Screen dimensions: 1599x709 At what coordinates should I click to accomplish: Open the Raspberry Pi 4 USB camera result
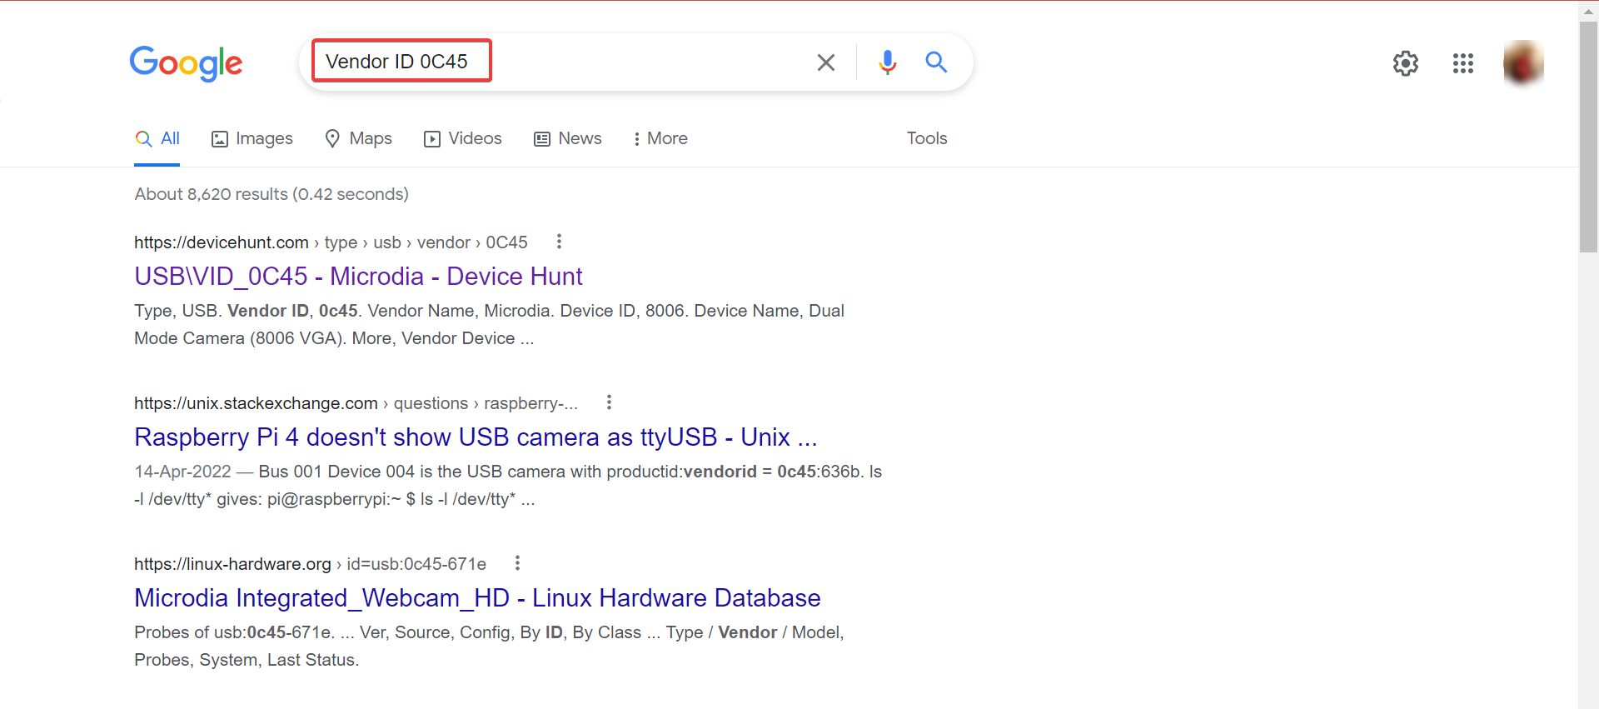(475, 437)
